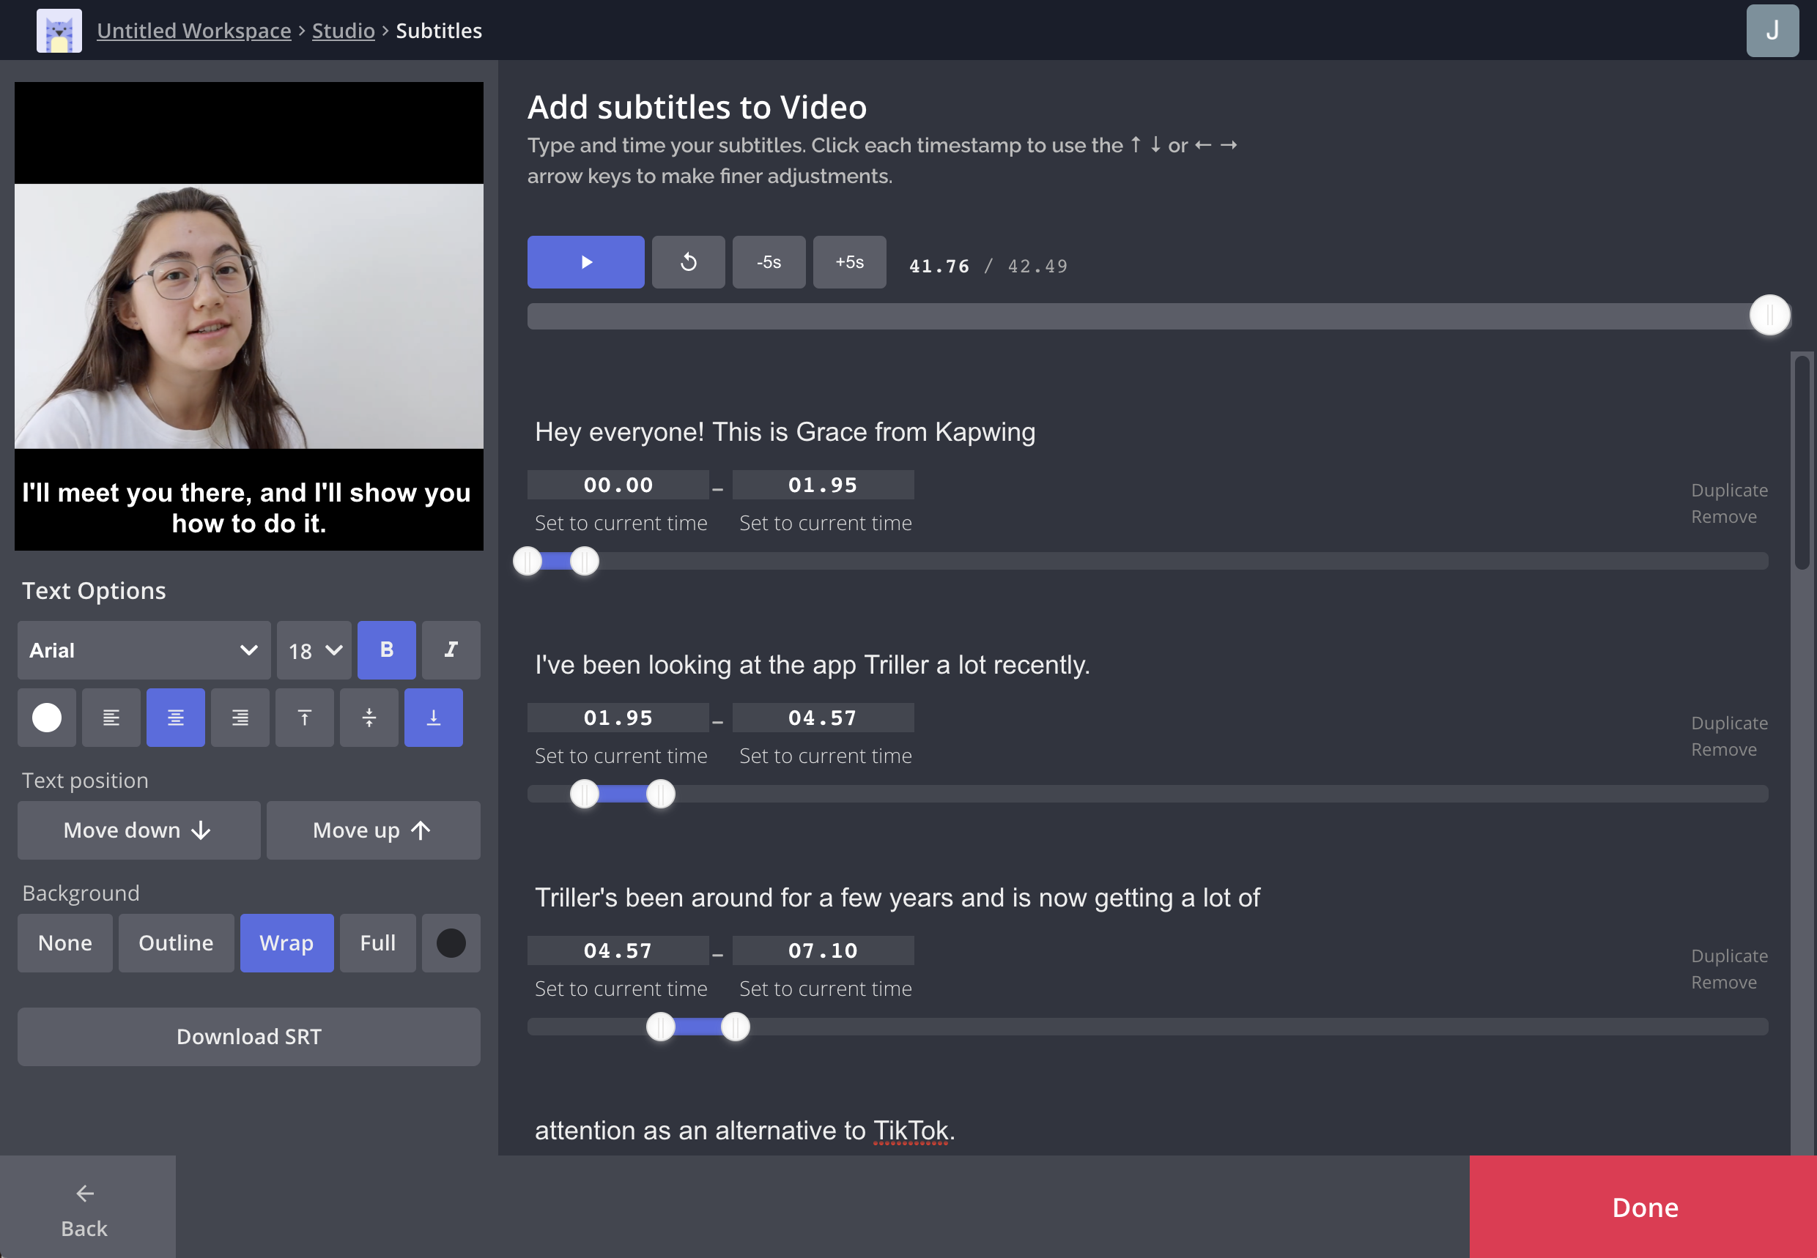Click Download SRT file button
The image size is (1817, 1258).
(248, 1035)
